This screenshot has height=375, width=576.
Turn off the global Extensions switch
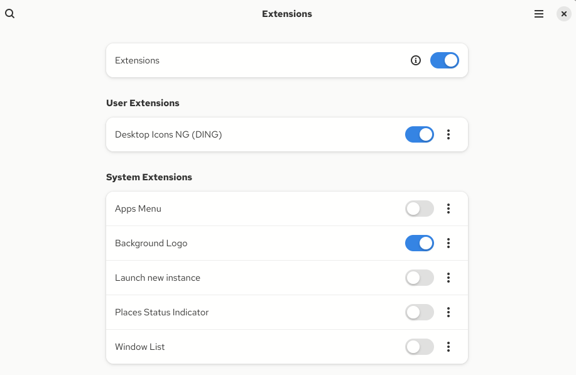click(x=444, y=60)
